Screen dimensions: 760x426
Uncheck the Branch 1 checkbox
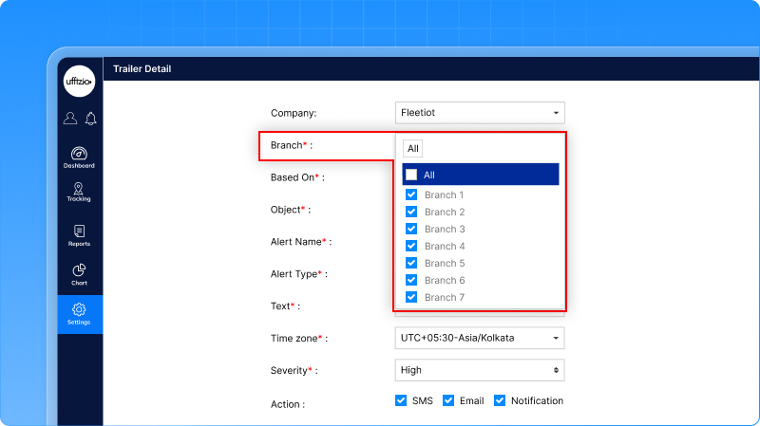411,194
